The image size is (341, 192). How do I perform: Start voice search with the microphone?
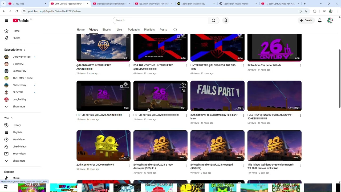[226, 21]
